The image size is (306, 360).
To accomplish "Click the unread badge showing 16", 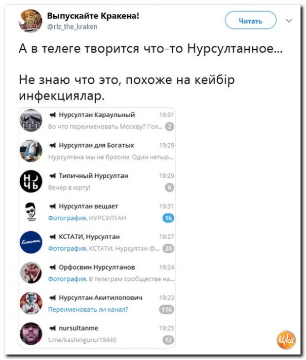I will click(x=168, y=218).
